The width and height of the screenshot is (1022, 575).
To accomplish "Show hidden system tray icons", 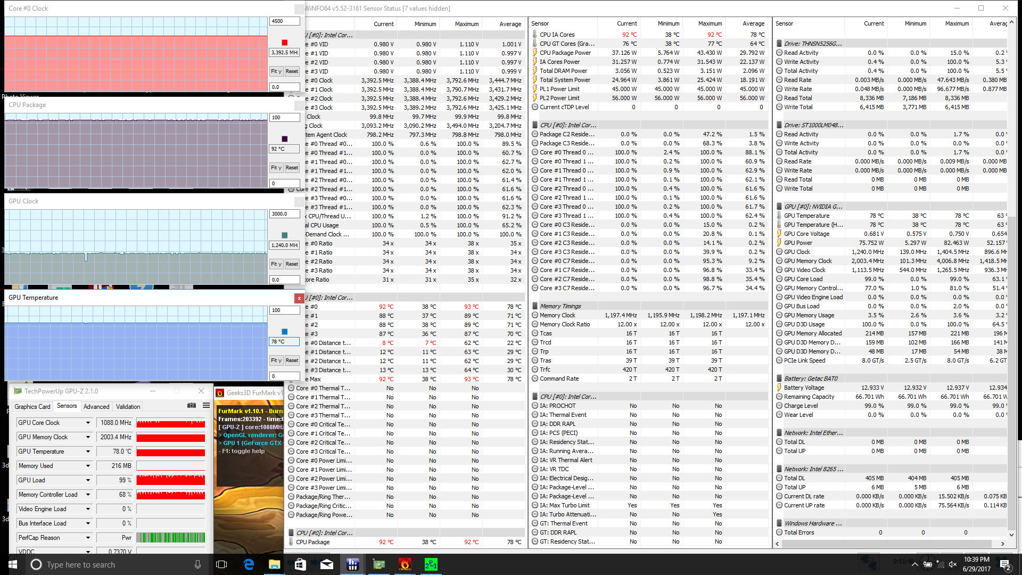I will [914, 564].
